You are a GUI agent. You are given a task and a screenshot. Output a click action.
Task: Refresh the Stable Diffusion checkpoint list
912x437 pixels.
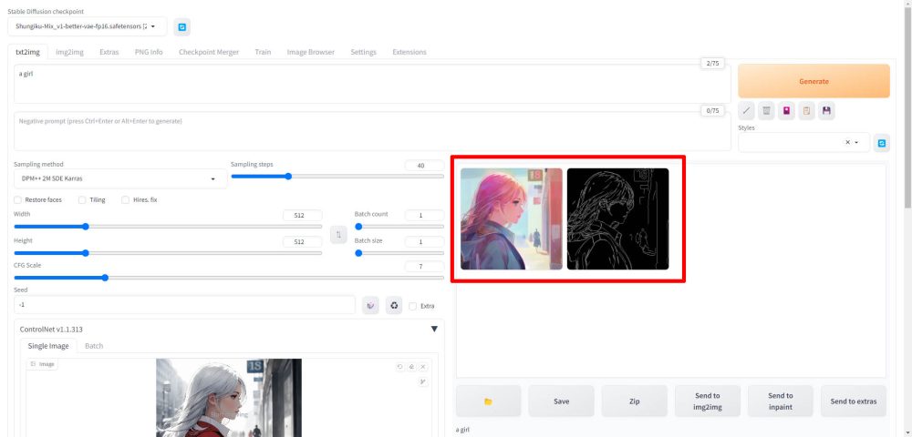click(x=182, y=27)
